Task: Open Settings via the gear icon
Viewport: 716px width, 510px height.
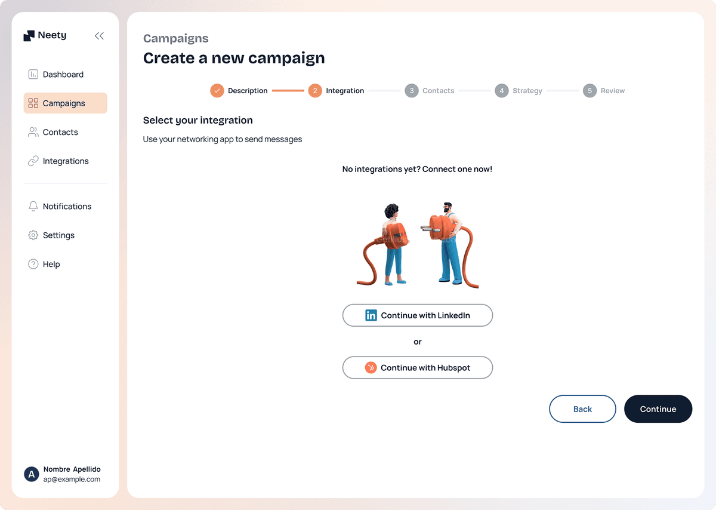Action: click(x=33, y=235)
